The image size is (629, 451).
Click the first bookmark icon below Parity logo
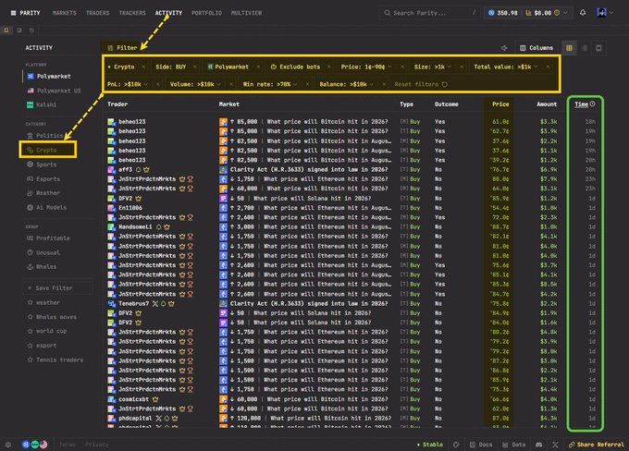tap(6, 30)
